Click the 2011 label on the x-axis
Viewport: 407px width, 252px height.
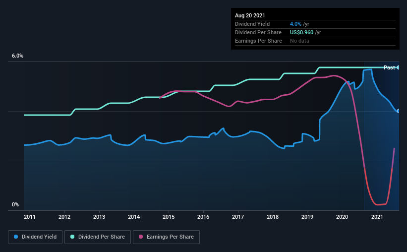tap(30, 217)
